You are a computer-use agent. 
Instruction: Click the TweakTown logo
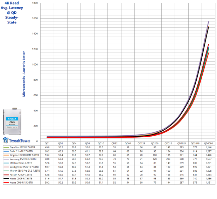pyautogui.click(x=16, y=140)
